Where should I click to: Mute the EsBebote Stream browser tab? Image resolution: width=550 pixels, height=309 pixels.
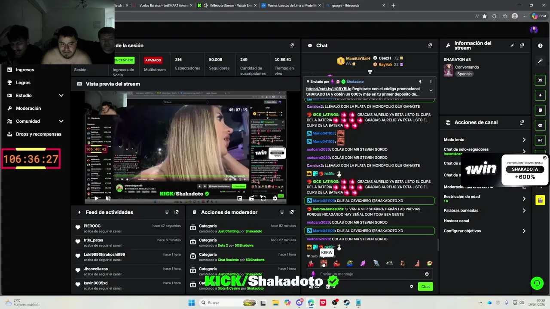pyautogui.click(x=206, y=6)
